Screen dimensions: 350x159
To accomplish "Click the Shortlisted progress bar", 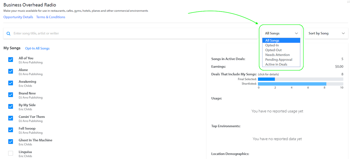I will [300, 84].
